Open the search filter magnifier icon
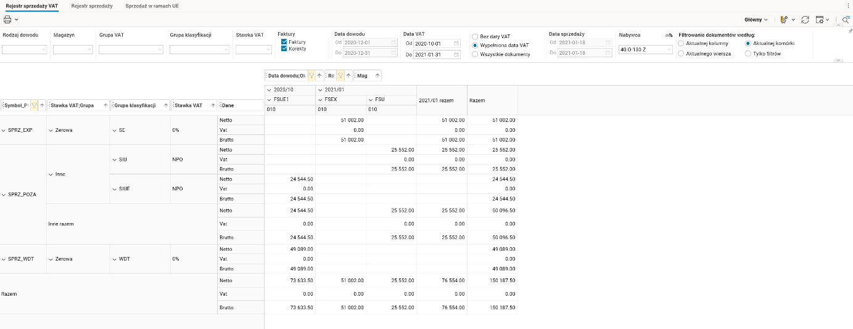The width and height of the screenshot is (853, 329). pos(846,20)
